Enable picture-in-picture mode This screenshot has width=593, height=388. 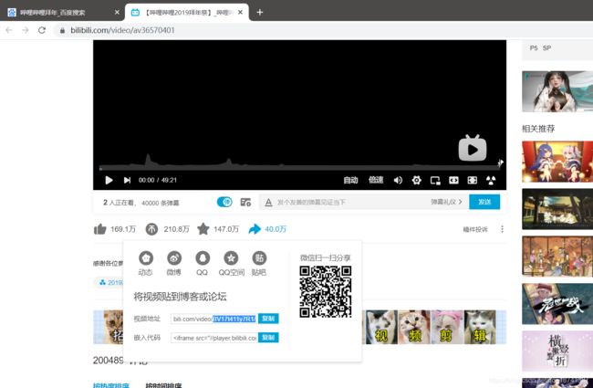coord(435,181)
